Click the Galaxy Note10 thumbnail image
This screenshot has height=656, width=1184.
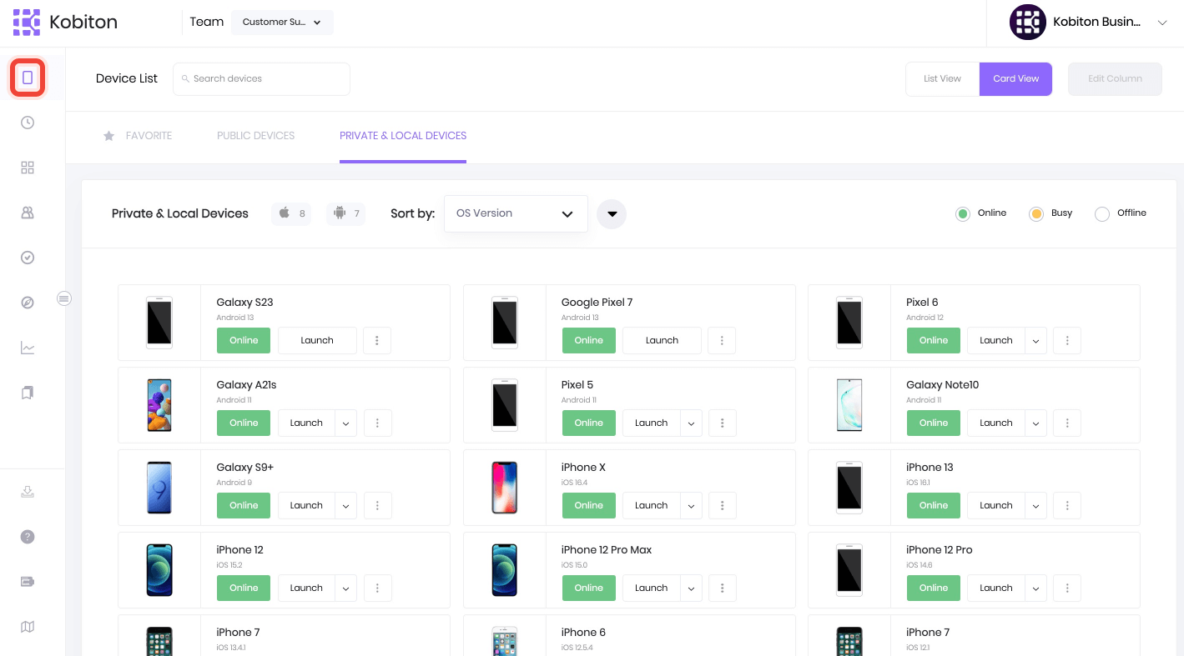point(849,405)
